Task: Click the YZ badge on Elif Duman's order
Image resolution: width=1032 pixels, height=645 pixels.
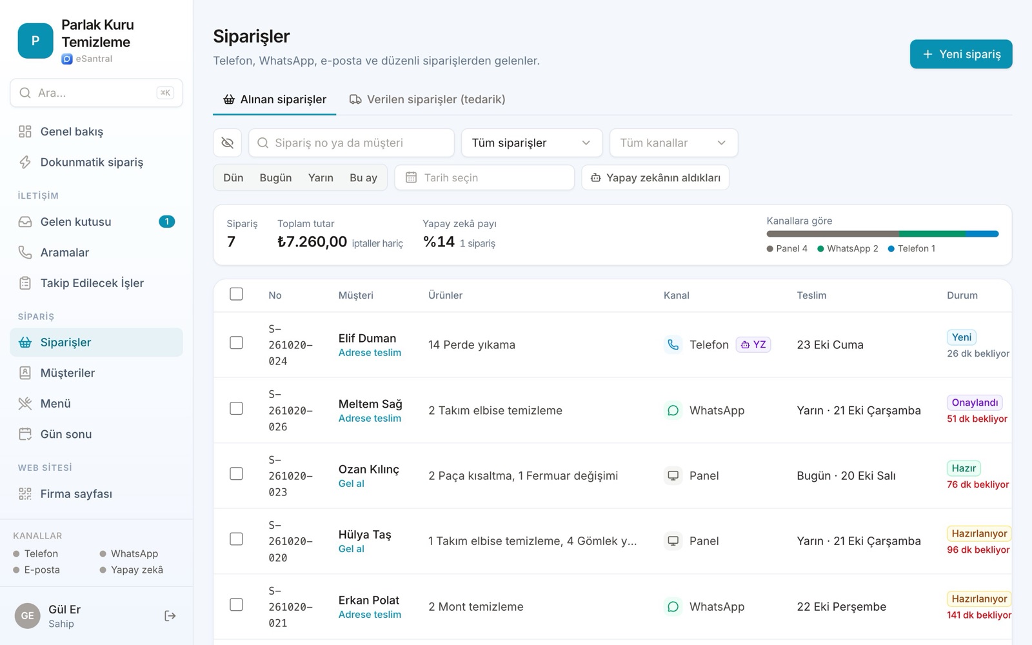Action: point(753,344)
